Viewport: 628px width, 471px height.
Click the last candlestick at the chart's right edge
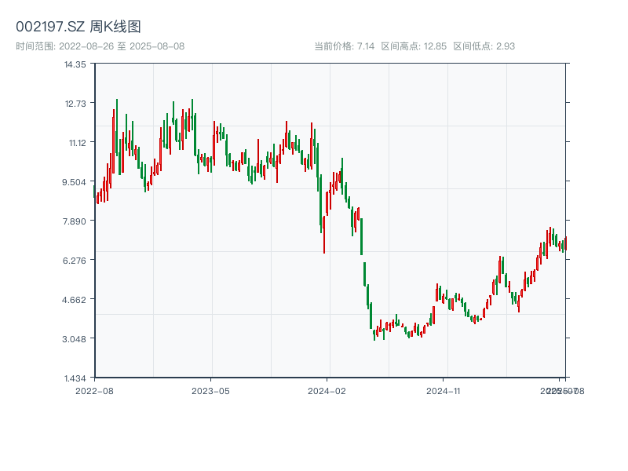click(565, 243)
